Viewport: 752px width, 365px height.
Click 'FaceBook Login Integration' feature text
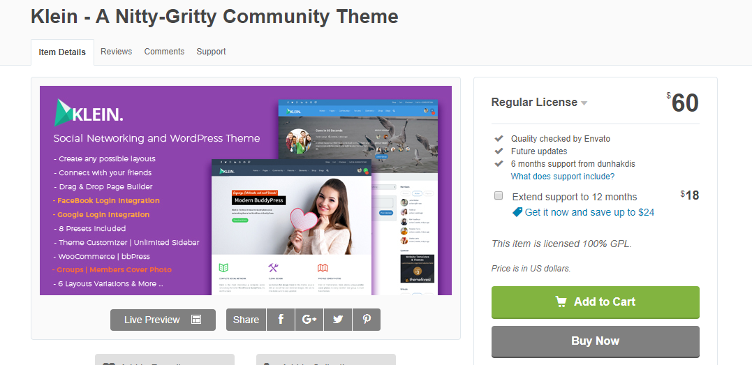click(x=106, y=200)
